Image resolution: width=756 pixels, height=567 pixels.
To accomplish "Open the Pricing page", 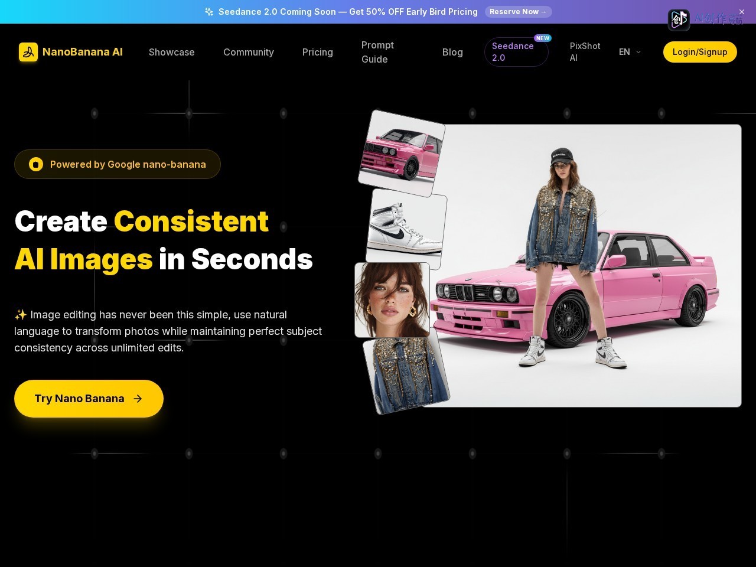I will pyautogui.click(x=318, y=52).
